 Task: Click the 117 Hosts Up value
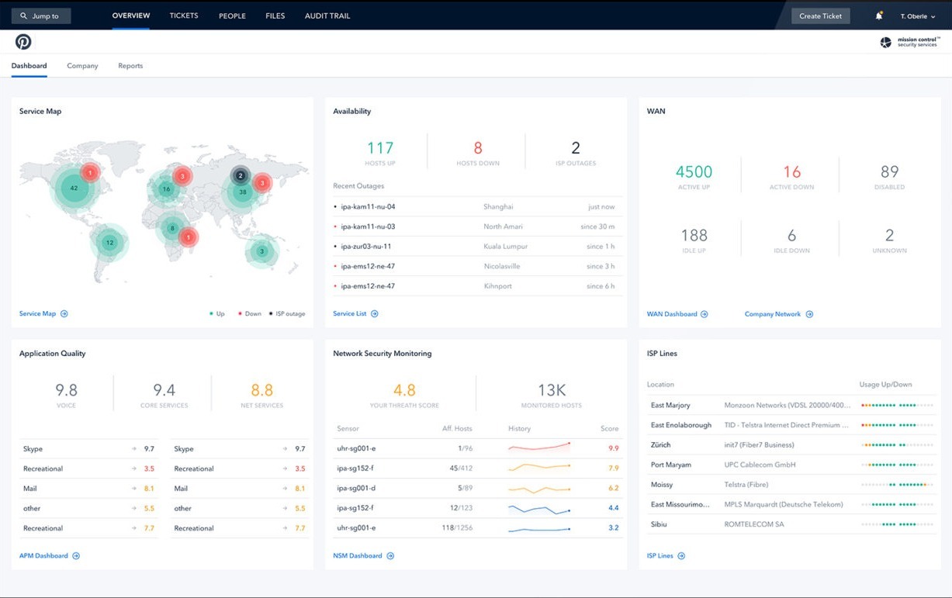(380, 147)
